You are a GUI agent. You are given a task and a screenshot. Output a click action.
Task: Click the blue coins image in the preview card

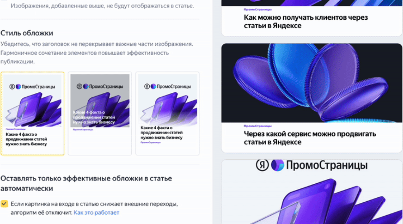312,83
